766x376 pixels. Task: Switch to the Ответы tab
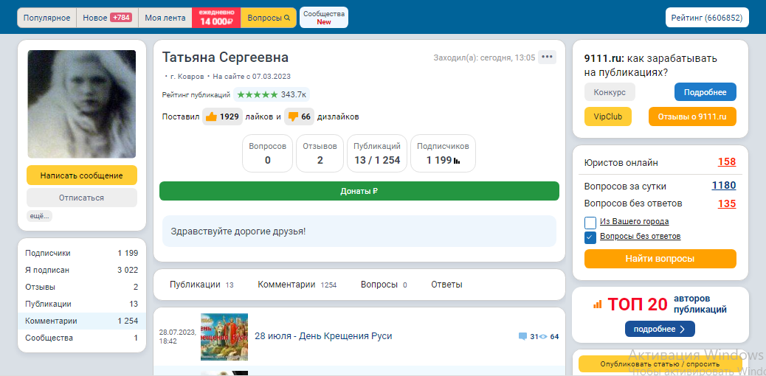[446, 285]
